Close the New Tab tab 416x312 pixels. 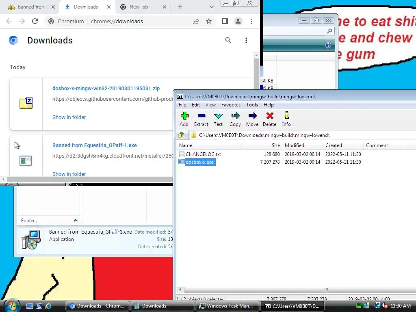165,7
